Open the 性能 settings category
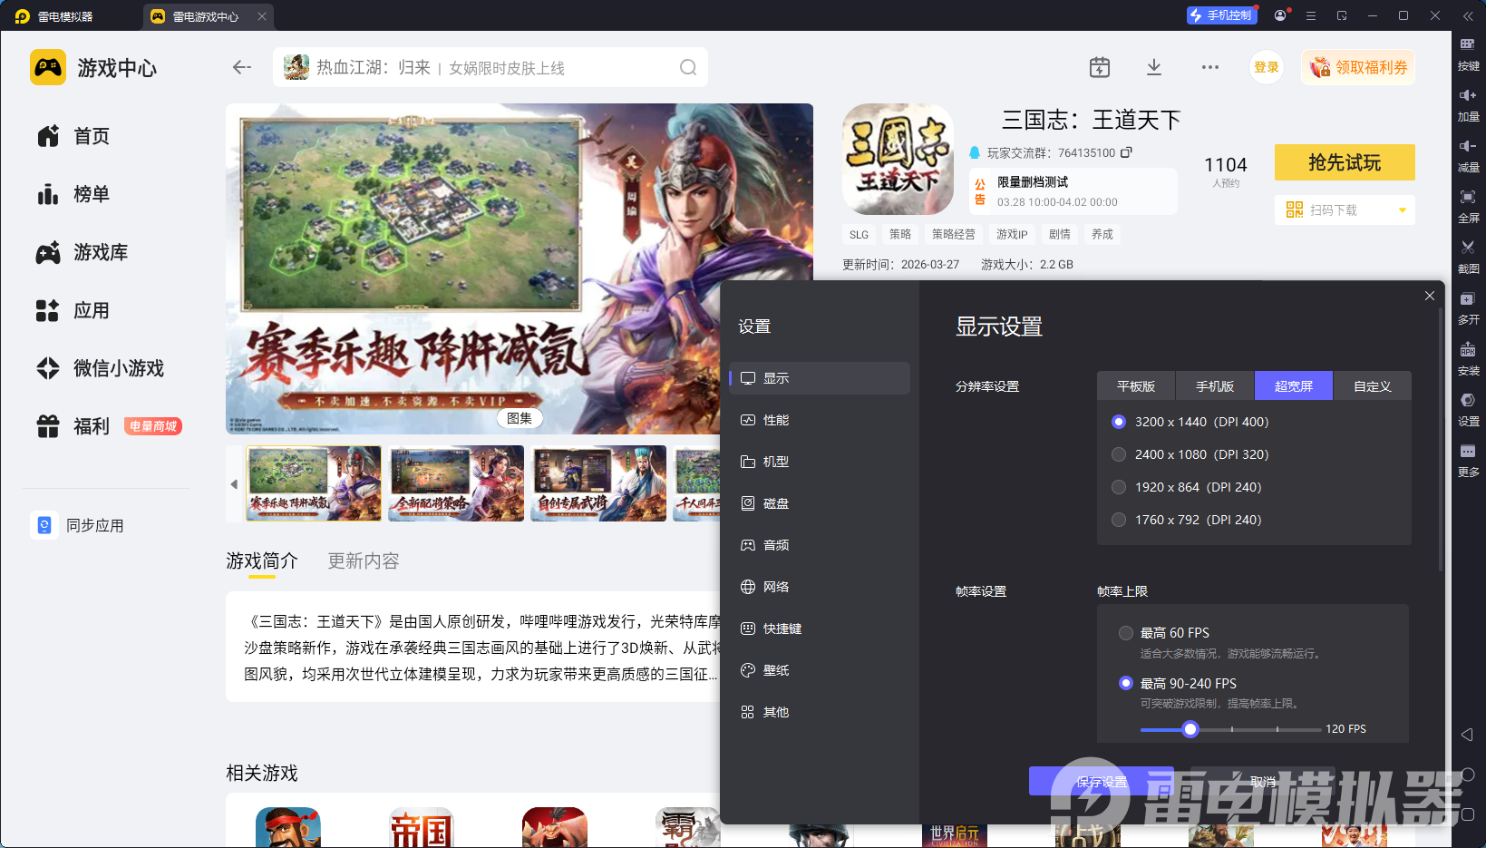Viewport: 1486px width, 848px height. [x=820, y=420]
